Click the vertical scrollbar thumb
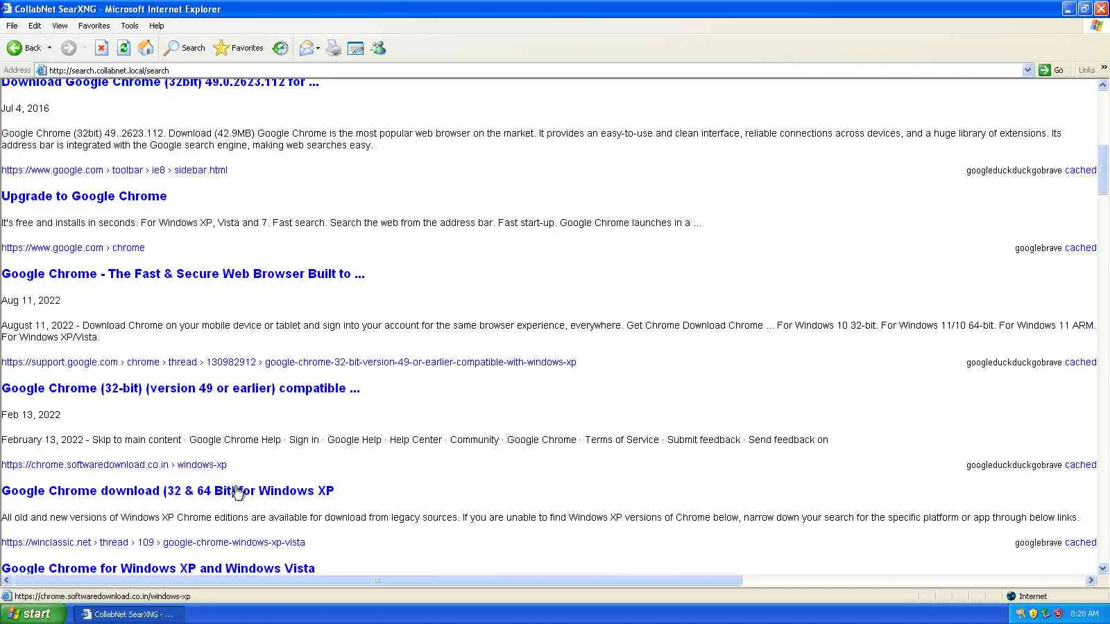This screenshot has height=624, width=1110. [1103, 170]
